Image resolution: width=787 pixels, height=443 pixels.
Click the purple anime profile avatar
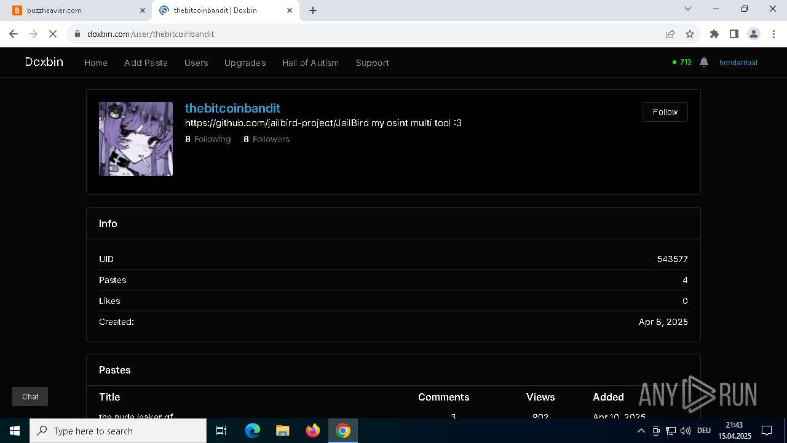[136, 139]
